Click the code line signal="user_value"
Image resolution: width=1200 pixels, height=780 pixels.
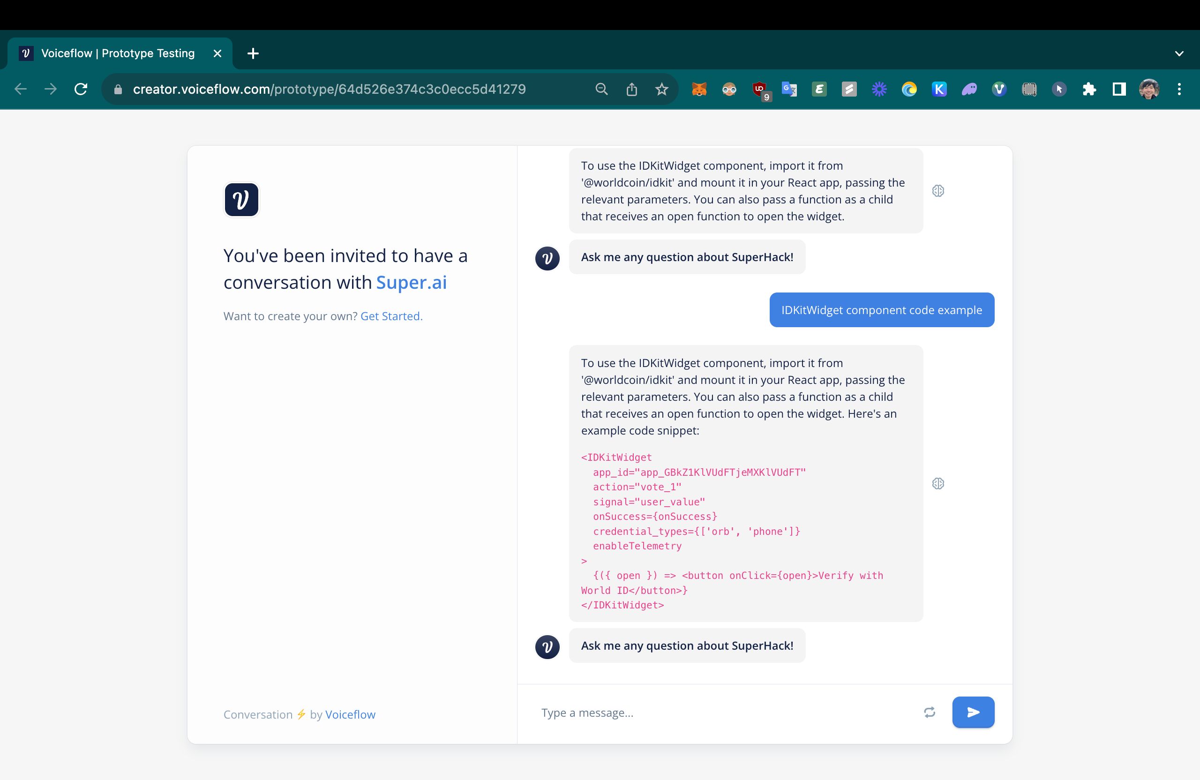coord(649,502)
